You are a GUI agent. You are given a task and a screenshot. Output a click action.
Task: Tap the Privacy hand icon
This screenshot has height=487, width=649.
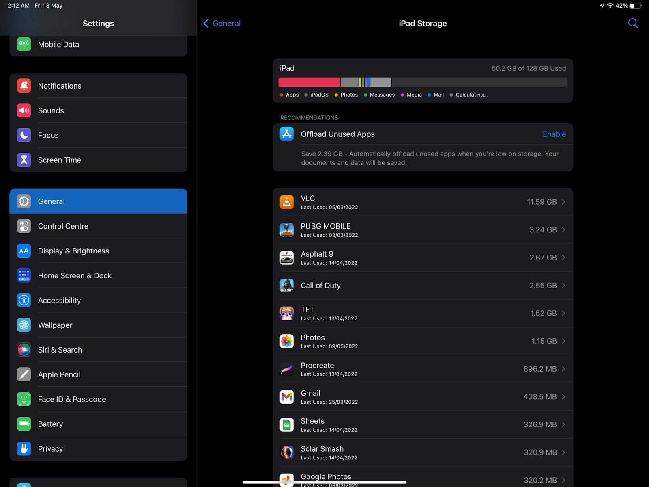(24, 449)
